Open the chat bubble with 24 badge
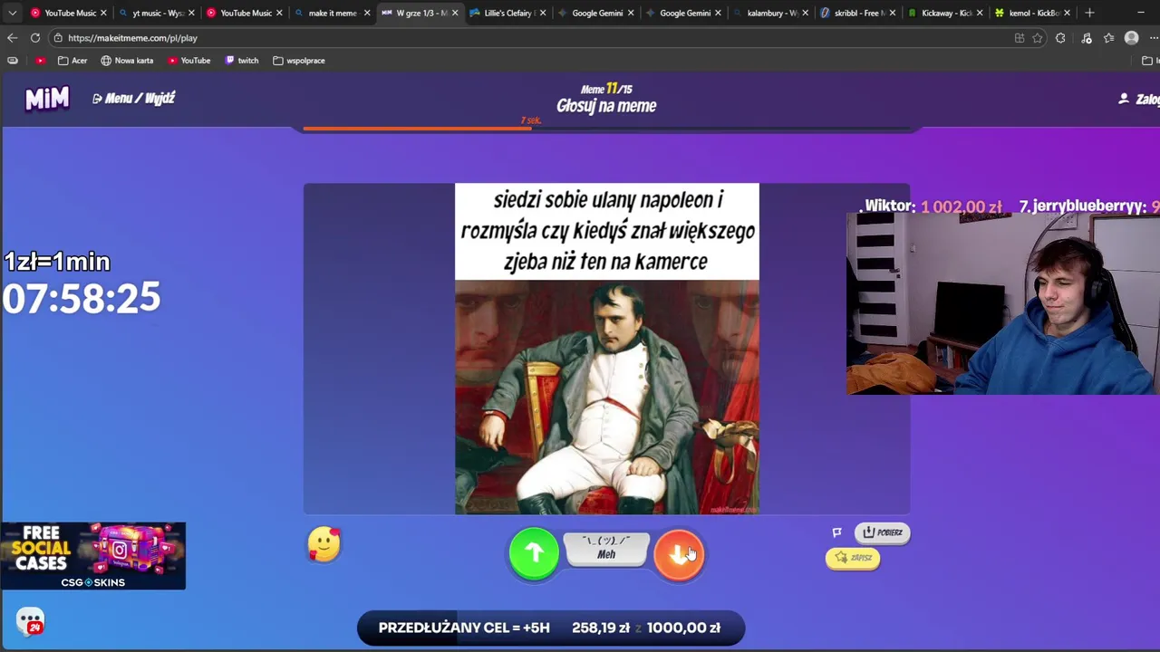The width and height of the screenshot is (1160, 652). click(30, 621)
